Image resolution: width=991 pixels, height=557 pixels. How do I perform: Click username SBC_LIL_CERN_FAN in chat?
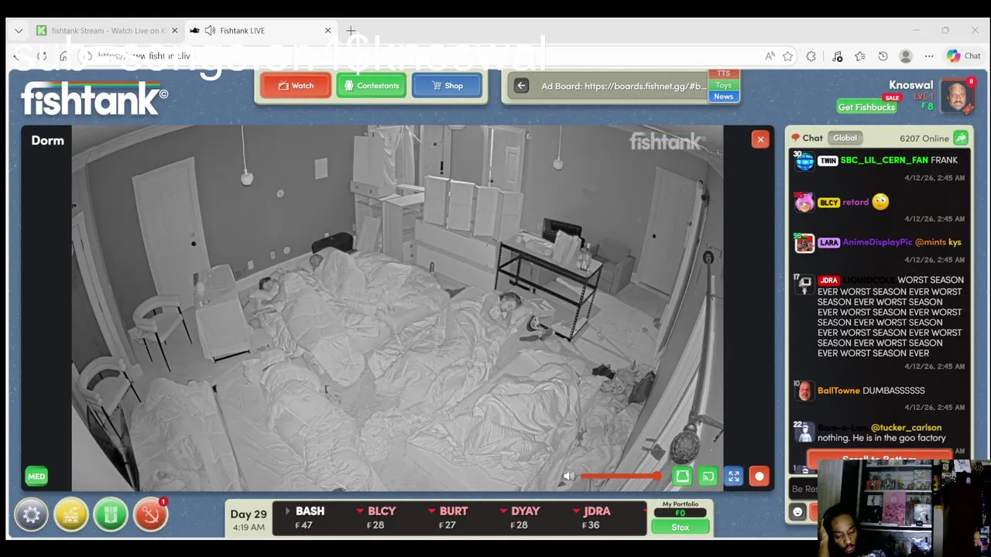pyautogui.click(x=884, y=160)
